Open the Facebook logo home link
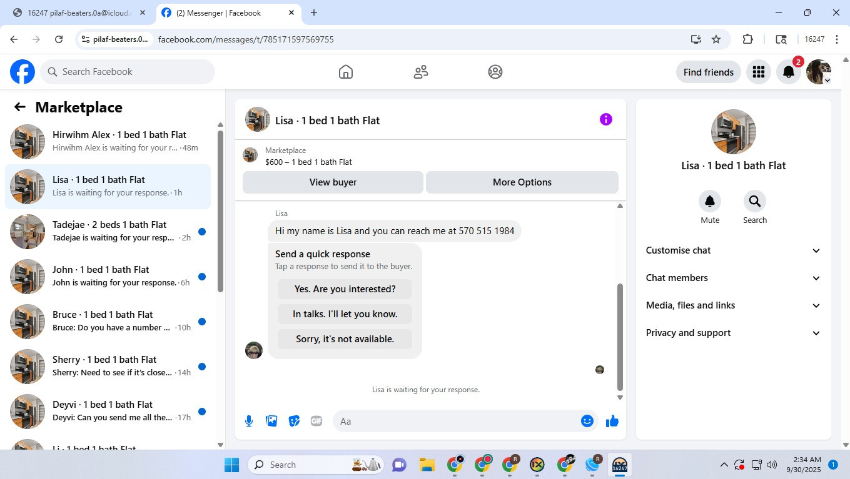 (x=23, y=72)
